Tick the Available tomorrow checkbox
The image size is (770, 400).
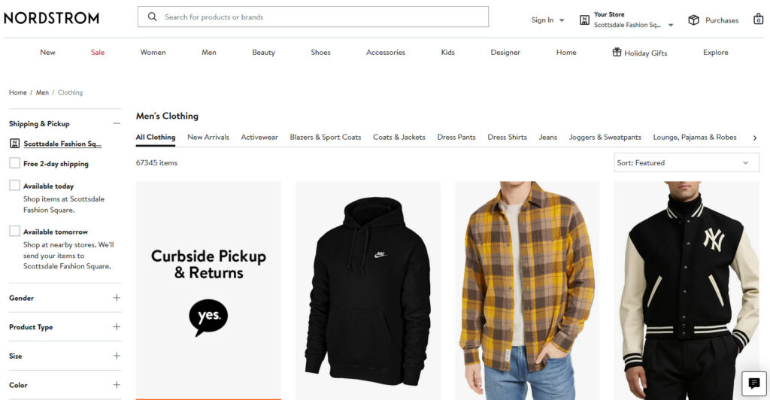click(15, 231)
